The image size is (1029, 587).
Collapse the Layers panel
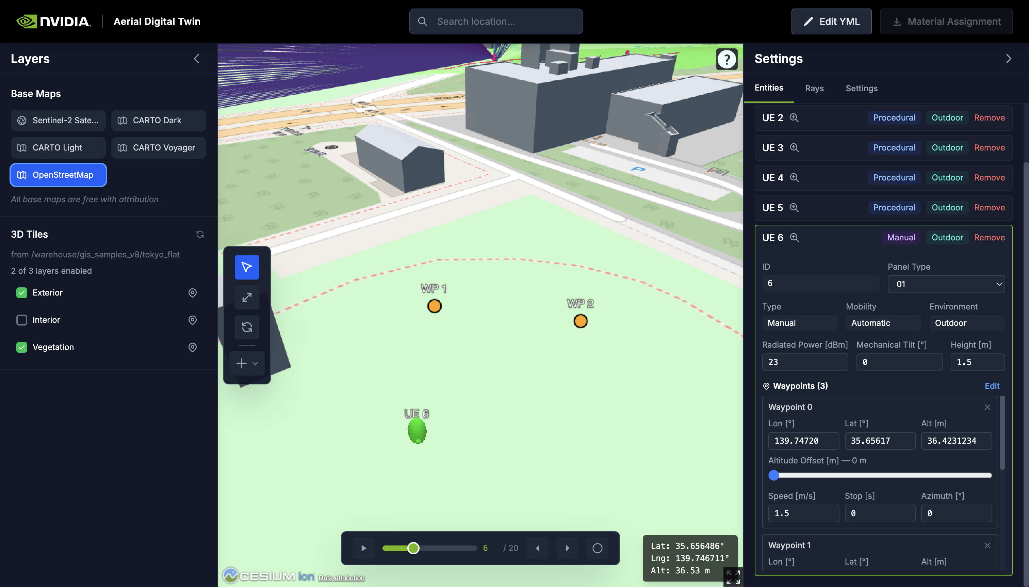point(197,59)
